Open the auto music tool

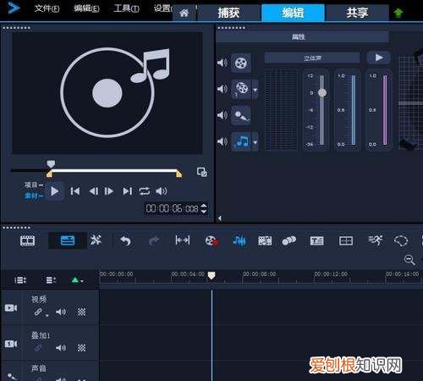tap(265, 240)
